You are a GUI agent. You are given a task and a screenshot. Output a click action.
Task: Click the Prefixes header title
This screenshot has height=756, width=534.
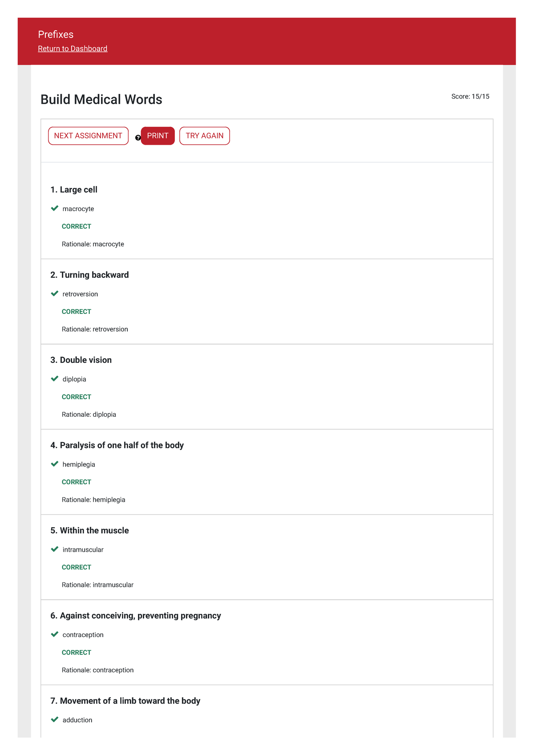click(56, 34)
